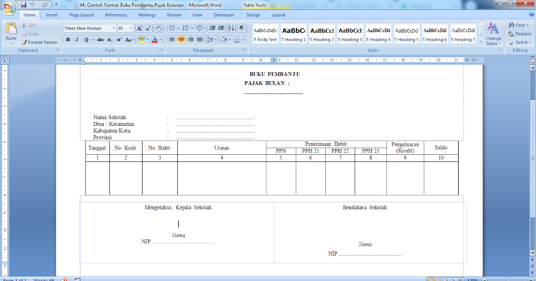536x281 pixels.
Task: Toggle superscript formatting
Action: coord(119,40)
